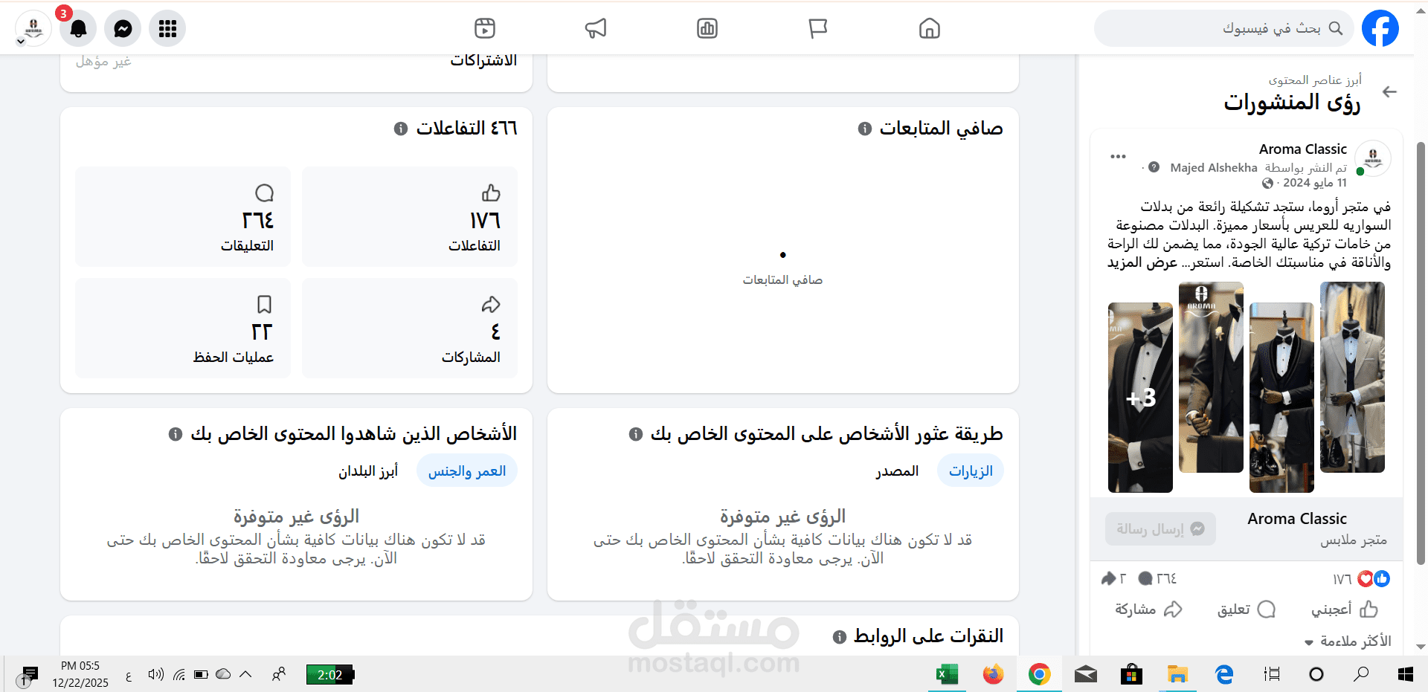Click the bookmark icon in عمليات الحفظ card
Screen dimensions: 1428x692
tap(264, 305)
